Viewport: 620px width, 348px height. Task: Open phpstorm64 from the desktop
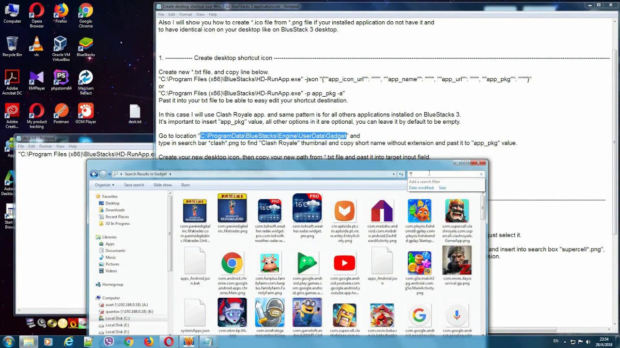61,77
